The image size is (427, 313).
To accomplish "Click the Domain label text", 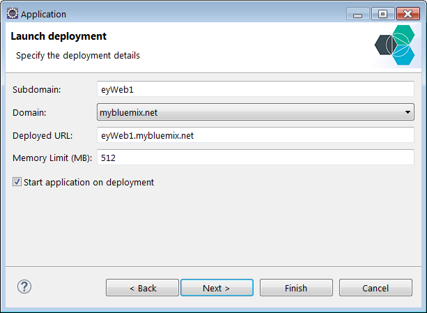I will coord(29,112).
